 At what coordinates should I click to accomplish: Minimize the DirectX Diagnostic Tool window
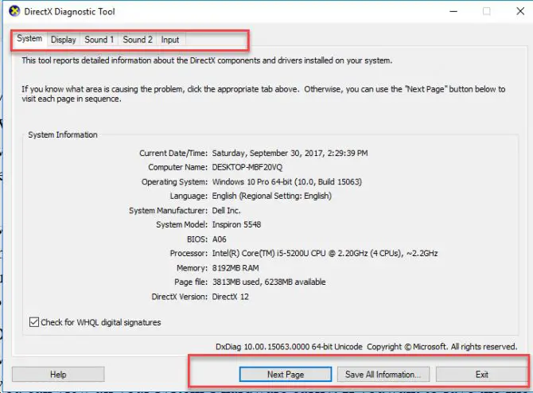click(x=453, y=11)
